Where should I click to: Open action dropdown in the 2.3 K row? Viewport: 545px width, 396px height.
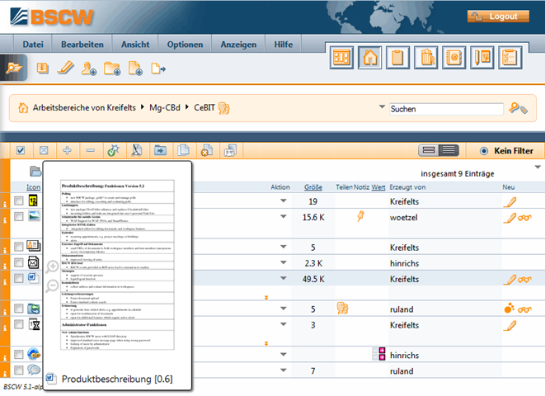[284, 262]
